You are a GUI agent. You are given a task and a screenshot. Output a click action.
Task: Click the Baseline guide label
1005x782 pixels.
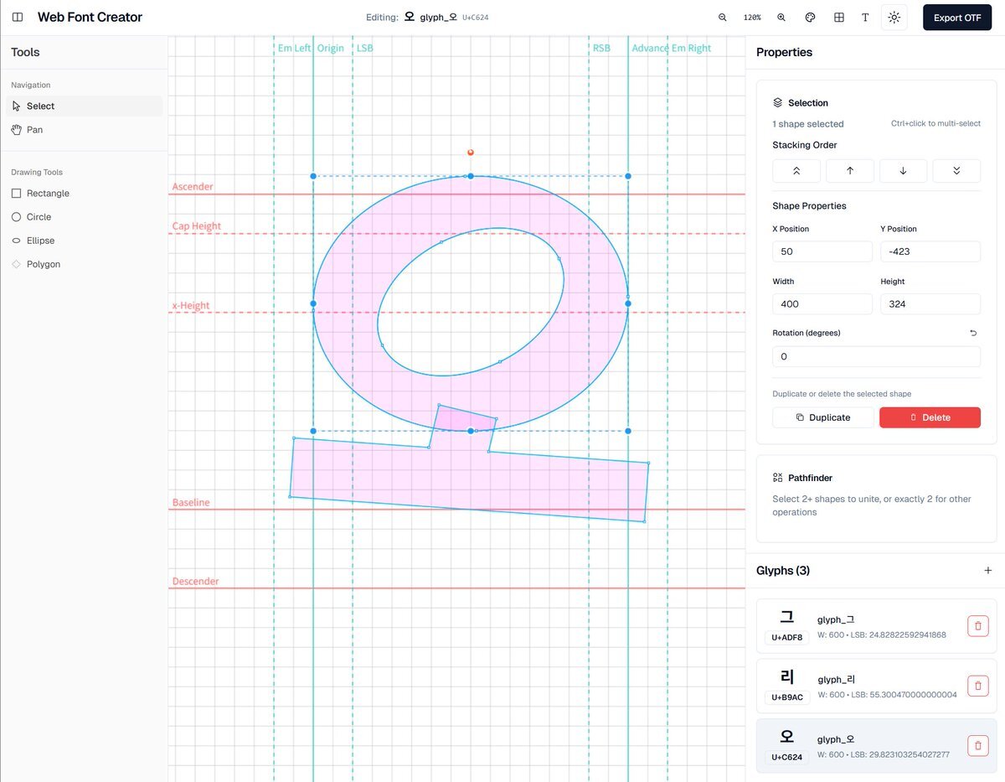(x=191, y=503)
